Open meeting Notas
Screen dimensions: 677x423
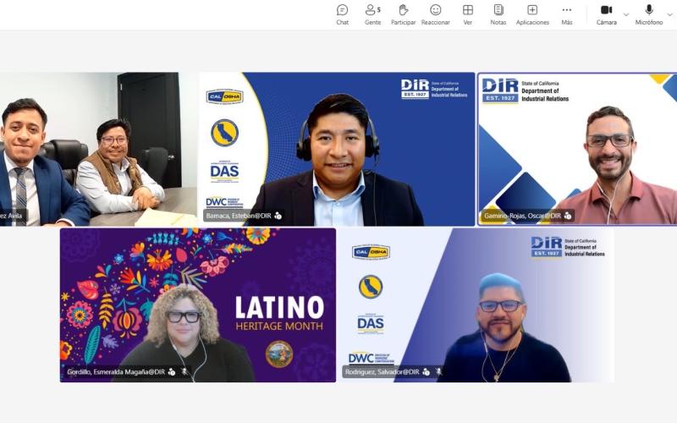(498, 14)
